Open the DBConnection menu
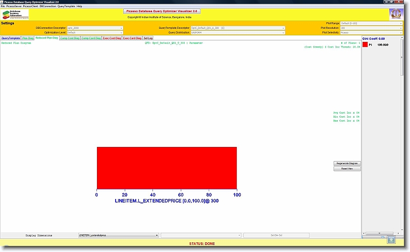The height and width of the screenshot is (252, 410). pos(48,6)
